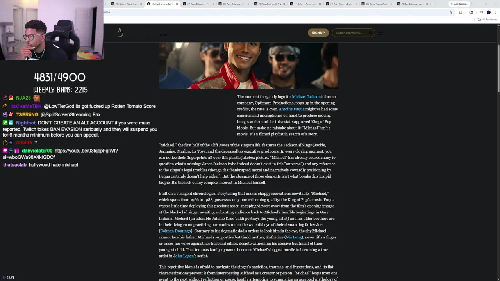Follow the Michael Jackson link
The width and height of the screenshot is (500, 281).
point(306,97)
